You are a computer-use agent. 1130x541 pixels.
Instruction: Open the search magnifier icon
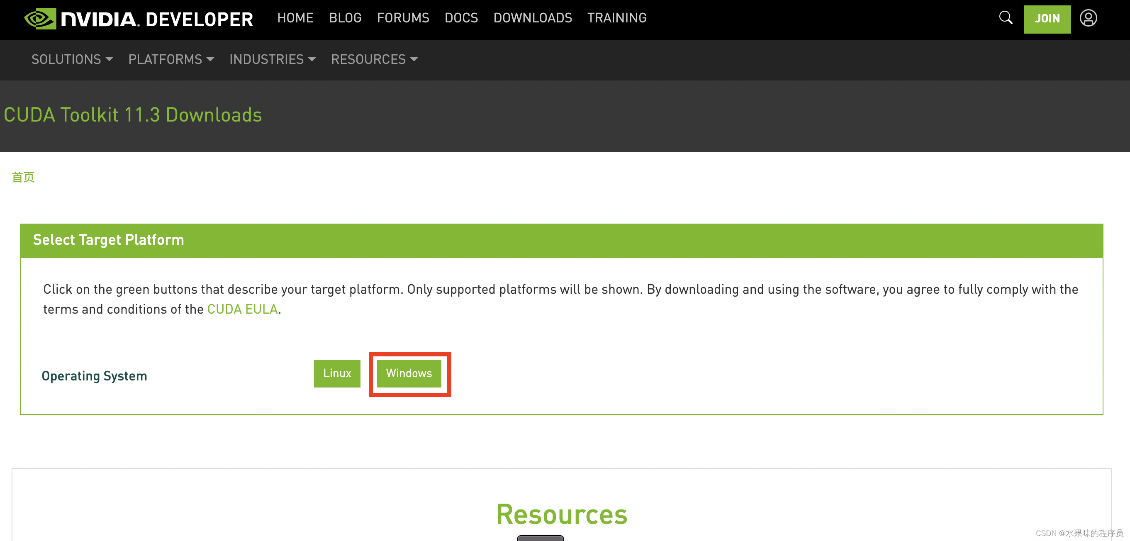1006,18
